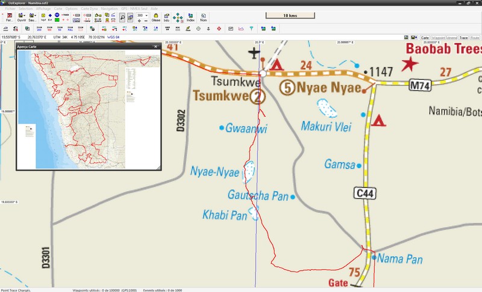
Task: Click the four-arrow map pan control
Action: [178, 17]
